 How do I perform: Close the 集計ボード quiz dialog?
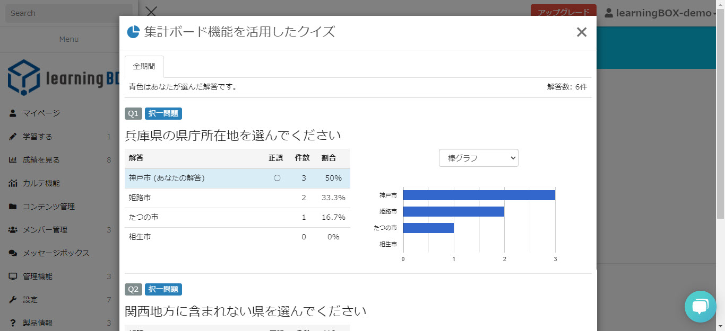click(x=581, y=32)
